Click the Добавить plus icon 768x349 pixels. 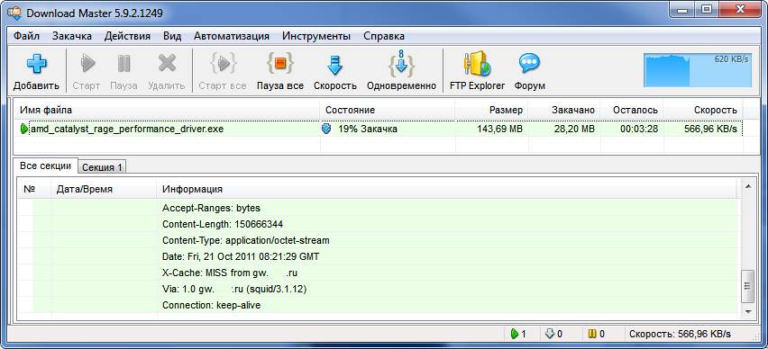click(x=36, y=64)
